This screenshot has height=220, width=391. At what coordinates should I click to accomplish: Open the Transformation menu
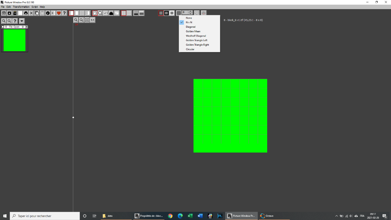tap(21, 7)
